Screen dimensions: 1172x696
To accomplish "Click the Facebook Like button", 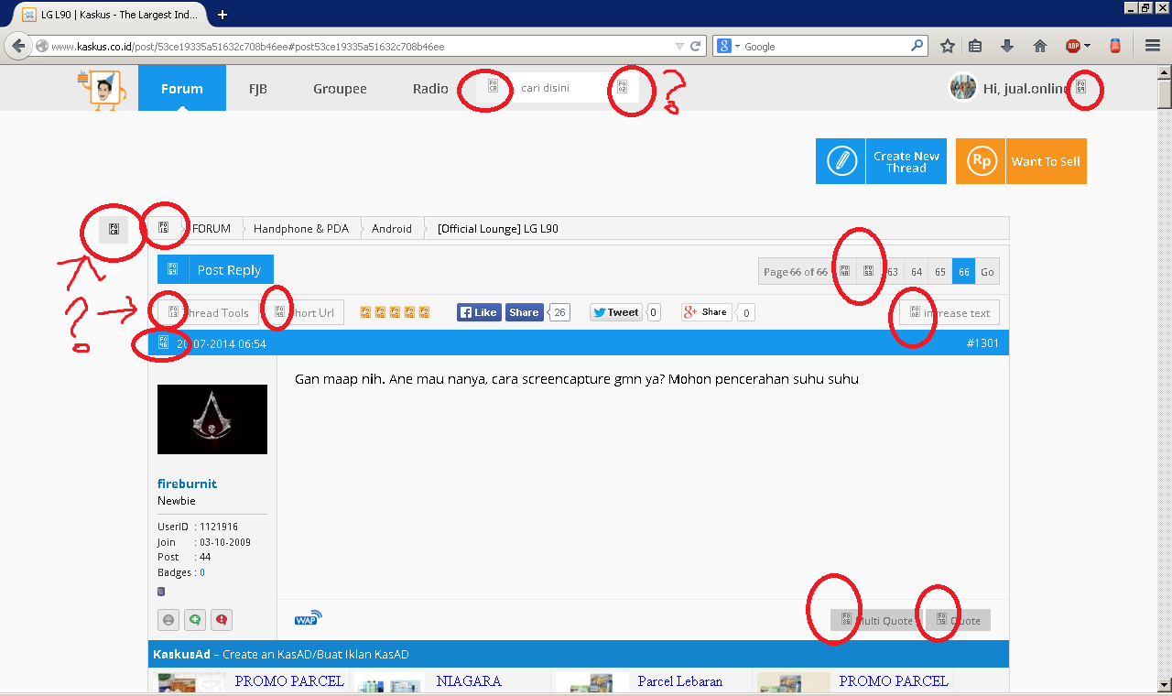I will (477, 312).
